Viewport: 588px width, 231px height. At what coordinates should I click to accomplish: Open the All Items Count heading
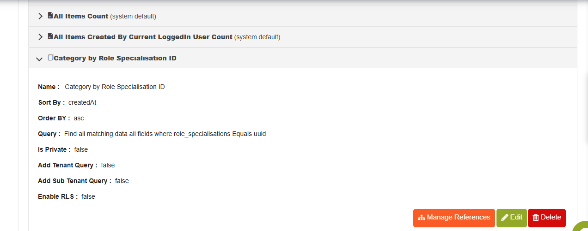(81, 16)
